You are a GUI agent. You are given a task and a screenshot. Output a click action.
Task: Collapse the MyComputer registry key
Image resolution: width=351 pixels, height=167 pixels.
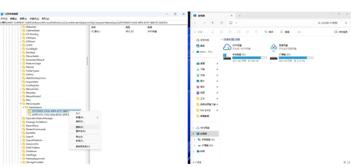(21, 104)
